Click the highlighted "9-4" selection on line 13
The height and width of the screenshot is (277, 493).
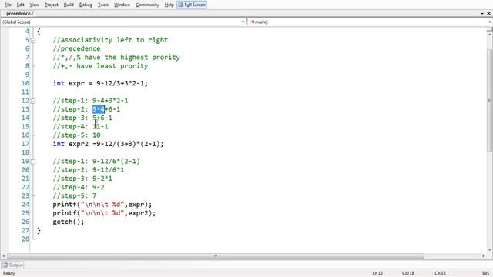(x=99, y=109)
